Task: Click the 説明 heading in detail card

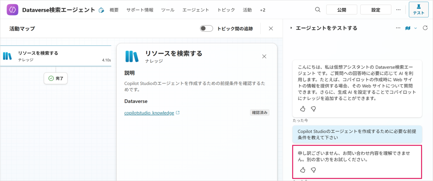Action: point(130,73)
